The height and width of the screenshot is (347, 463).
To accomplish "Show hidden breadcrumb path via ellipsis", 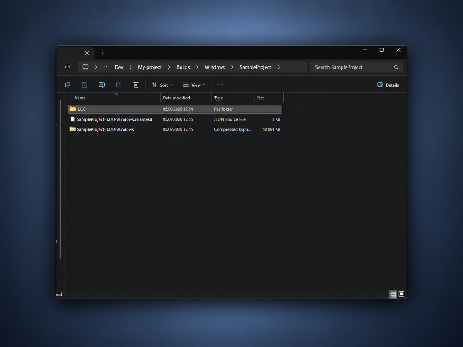I will (x=106, y=67).
